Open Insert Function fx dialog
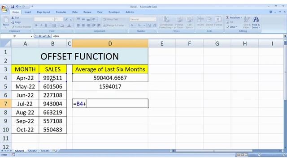 pyautogui.click(x=49, y=36)
